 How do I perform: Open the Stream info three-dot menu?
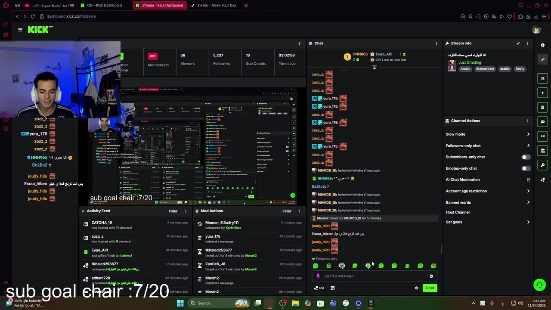527,43
